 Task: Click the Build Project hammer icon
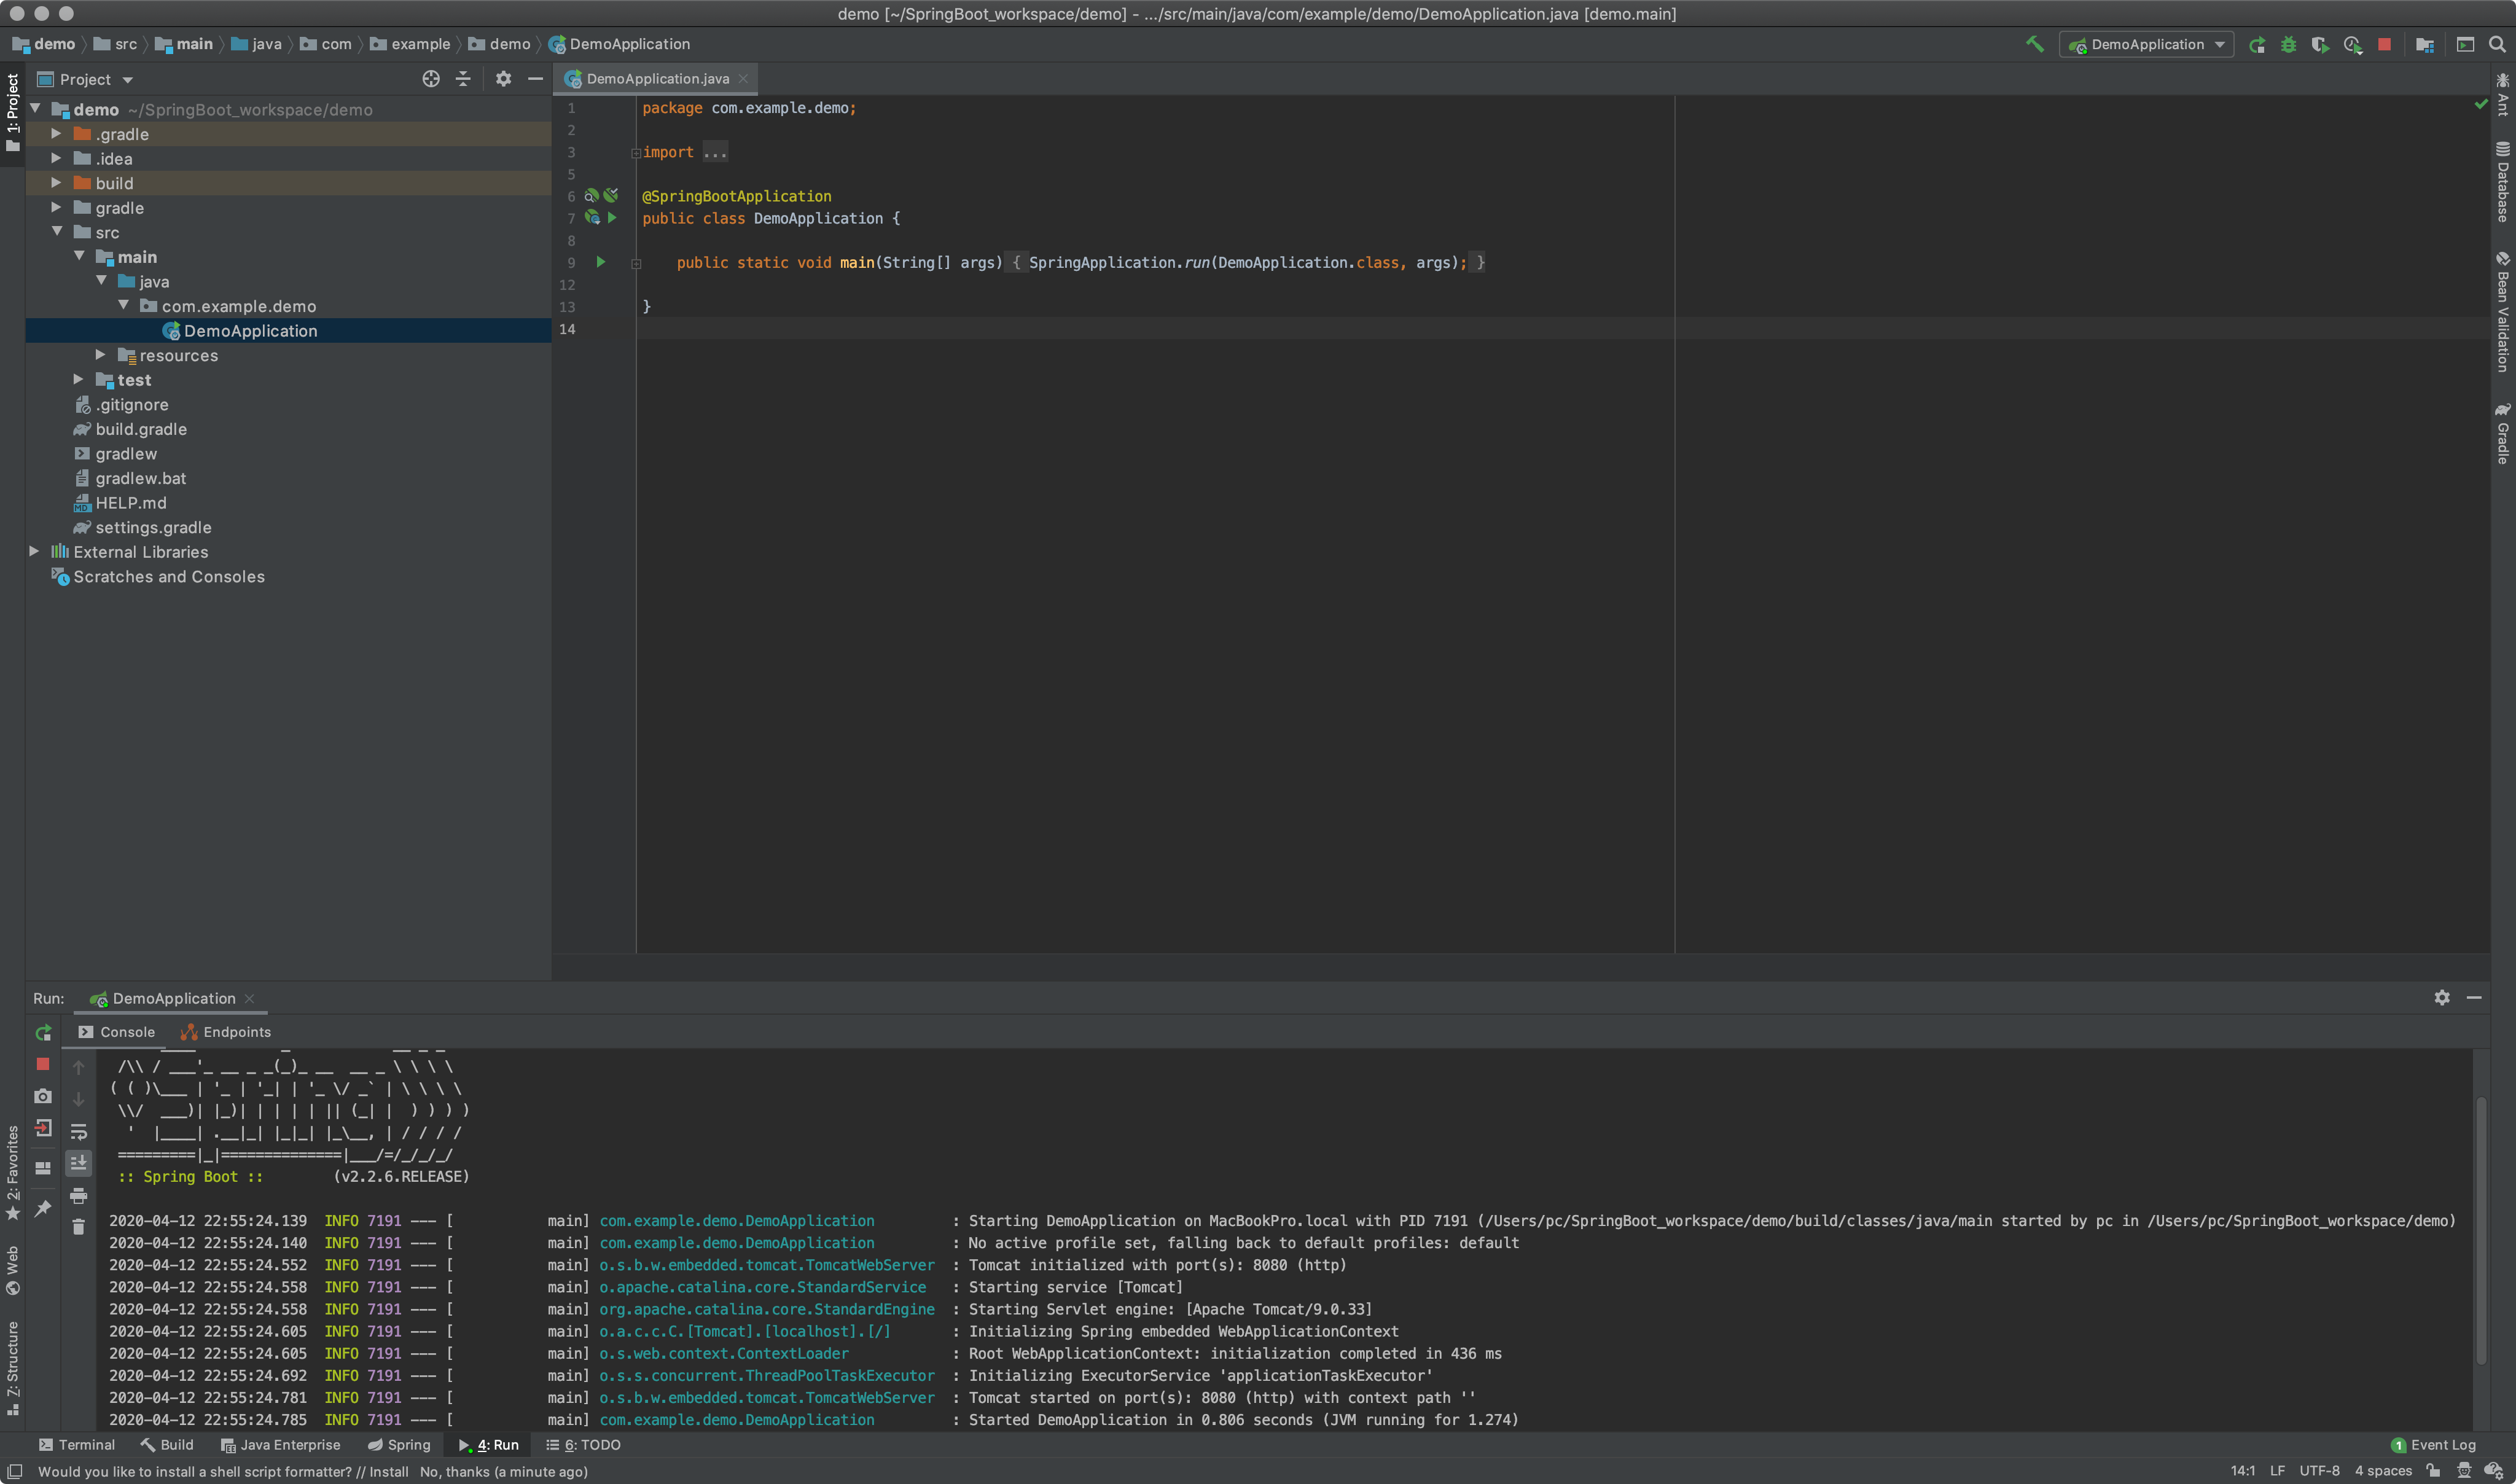pyautogui.click(x=2034, y=44)
